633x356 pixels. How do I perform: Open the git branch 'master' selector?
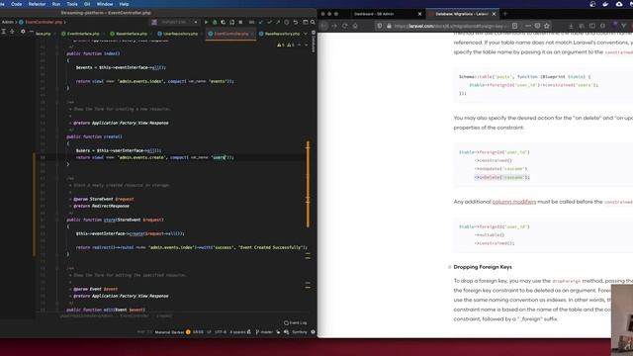tap(264, 332)
